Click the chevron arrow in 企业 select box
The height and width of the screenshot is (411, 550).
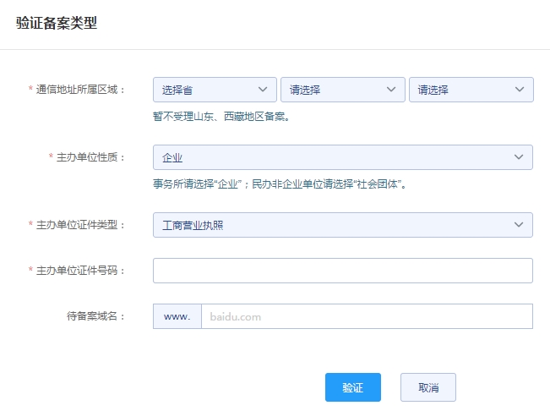518,157
